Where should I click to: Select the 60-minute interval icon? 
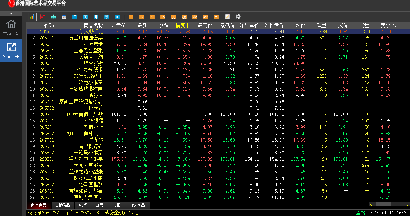(184, 17)
